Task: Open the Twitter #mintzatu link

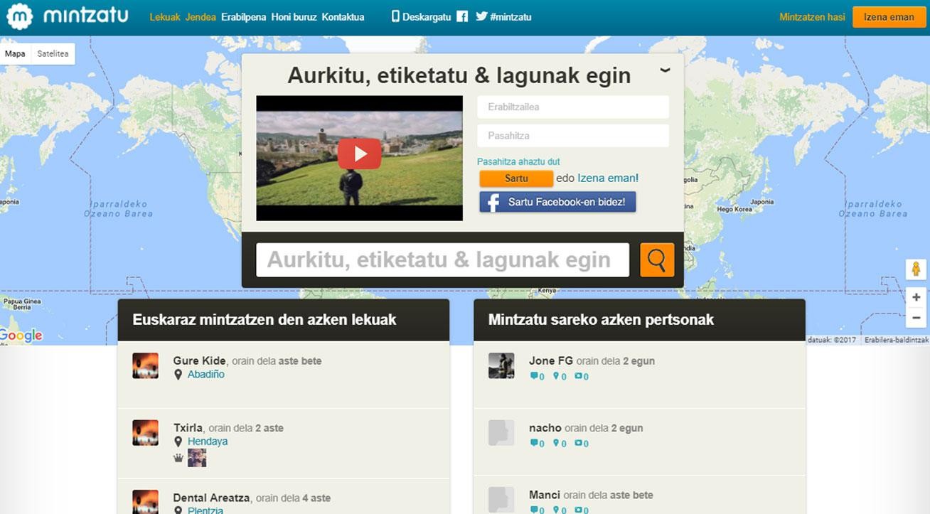Action: [503, 16]
